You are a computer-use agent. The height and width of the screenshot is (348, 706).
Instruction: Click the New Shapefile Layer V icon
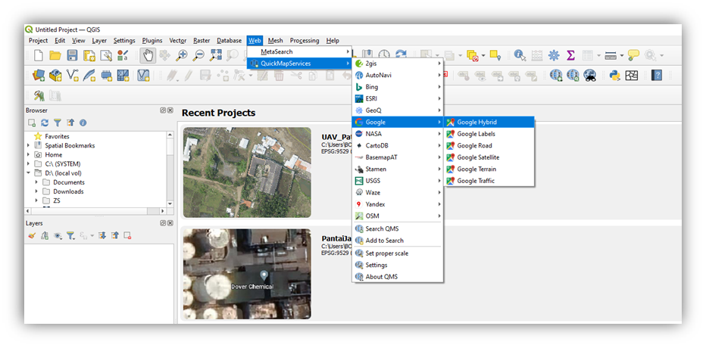(x=72, y=75)
